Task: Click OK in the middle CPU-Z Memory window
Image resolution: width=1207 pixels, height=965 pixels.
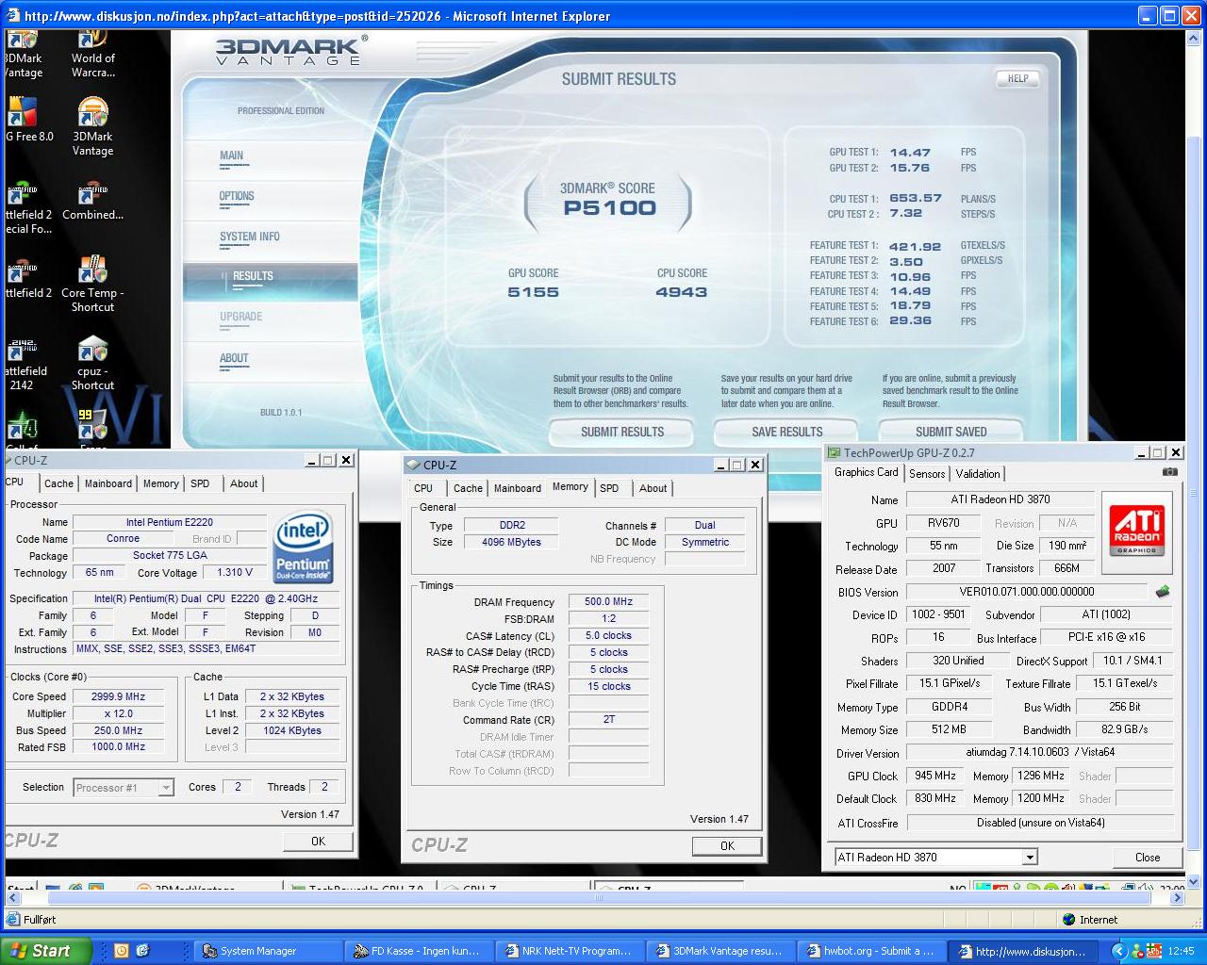Action: tap(727, 846)
